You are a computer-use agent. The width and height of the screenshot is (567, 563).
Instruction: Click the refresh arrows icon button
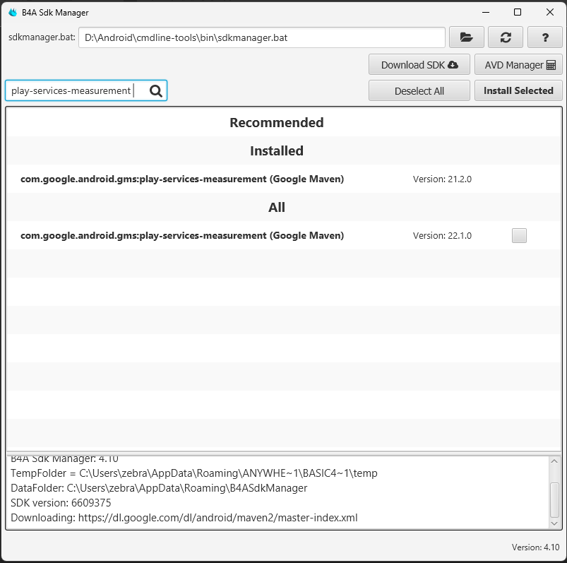point(505,37)
